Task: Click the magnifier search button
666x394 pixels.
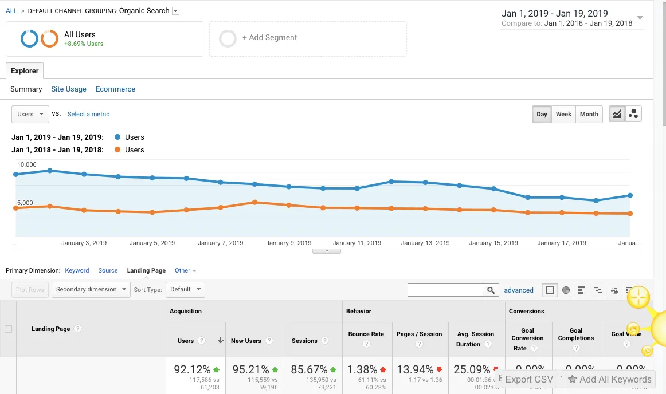Action: click(x=491, y=290)
